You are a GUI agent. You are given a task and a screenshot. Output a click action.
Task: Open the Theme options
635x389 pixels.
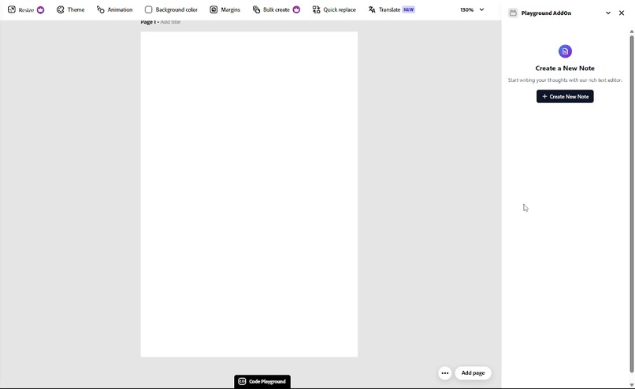(x=70, y=9)
